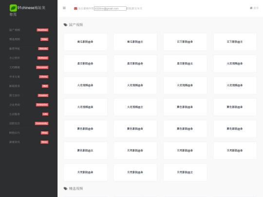263x197 pixels.
Task: Click the green 91chinese logo icon
Action: 13,8
